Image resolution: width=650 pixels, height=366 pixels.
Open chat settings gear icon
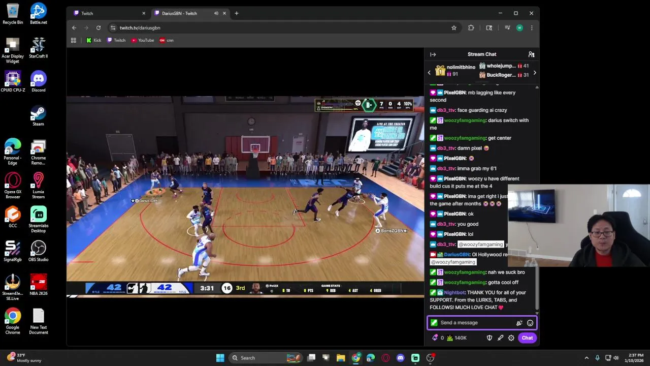(x=511, y=338)
